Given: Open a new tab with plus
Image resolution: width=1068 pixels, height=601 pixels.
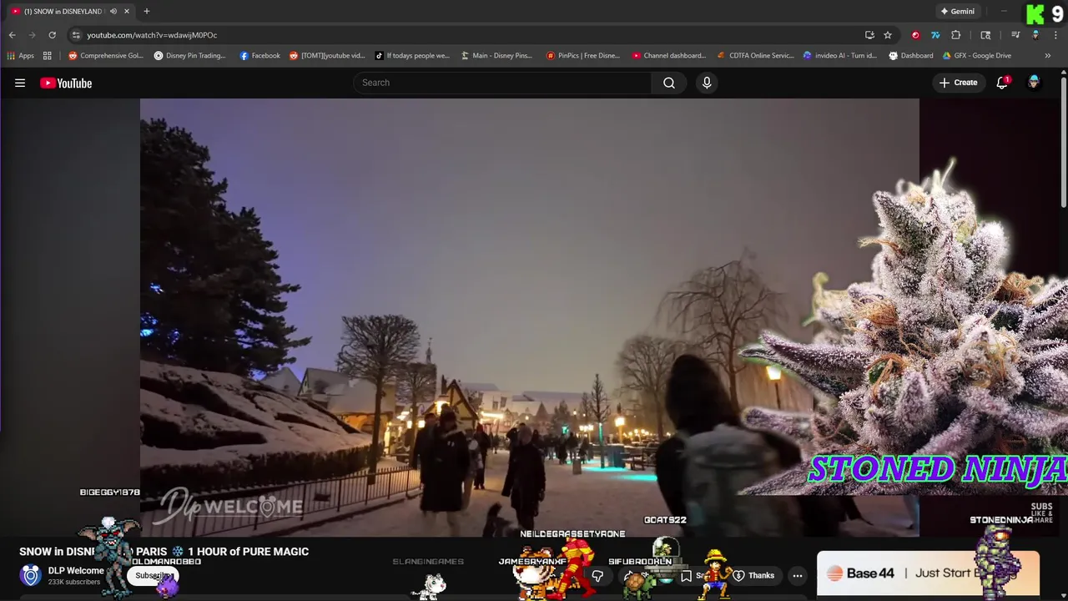Looking at the screenshot, I should (147, 12).
